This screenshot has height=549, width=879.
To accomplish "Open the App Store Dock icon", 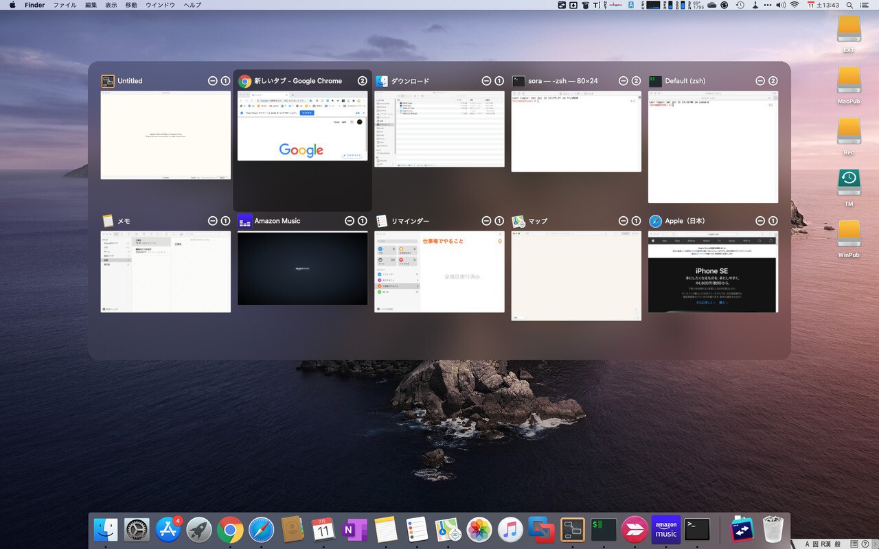I will 168,530.
